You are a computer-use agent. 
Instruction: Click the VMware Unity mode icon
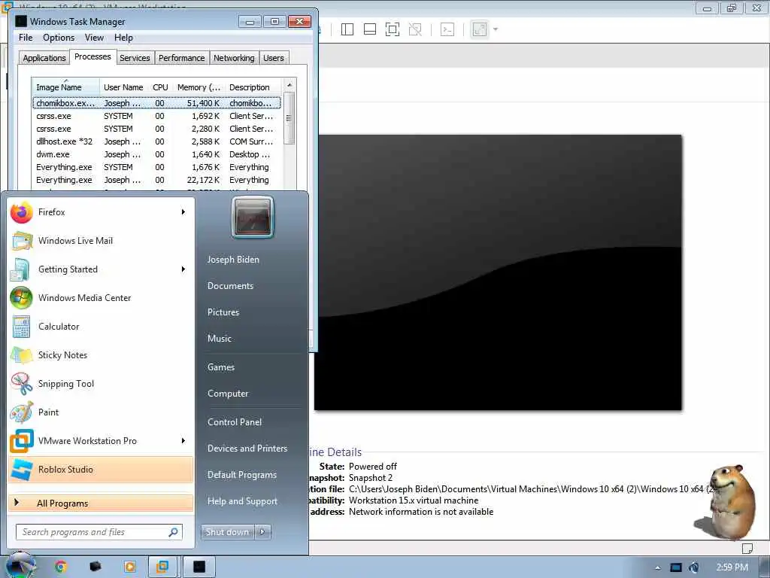pyautogui.click(x=415, y=29)
